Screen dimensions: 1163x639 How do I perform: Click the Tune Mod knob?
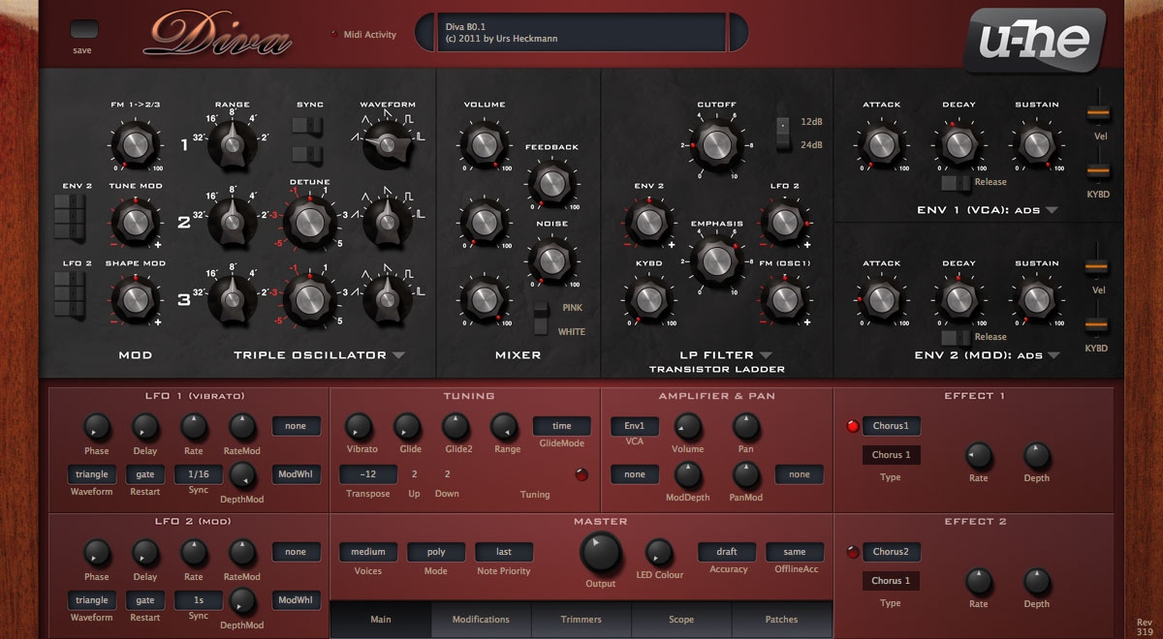[135, 221]
